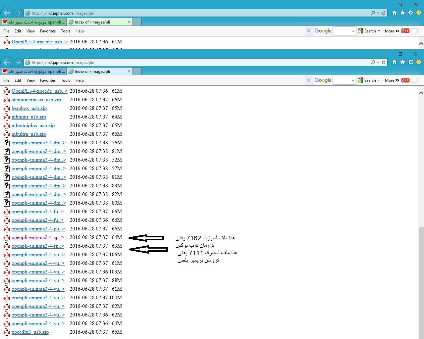Open the Tools gear in the top background window
Screen dimensions: 424x339
click(411, 13)
